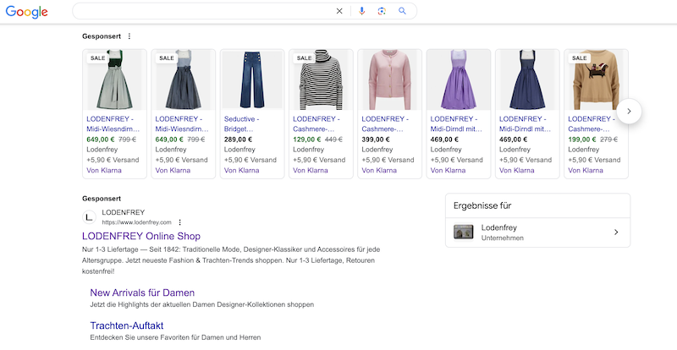Open striped turtleneck sweater image
This screenshot has height=350, width=677.
(x=321, y=79)
